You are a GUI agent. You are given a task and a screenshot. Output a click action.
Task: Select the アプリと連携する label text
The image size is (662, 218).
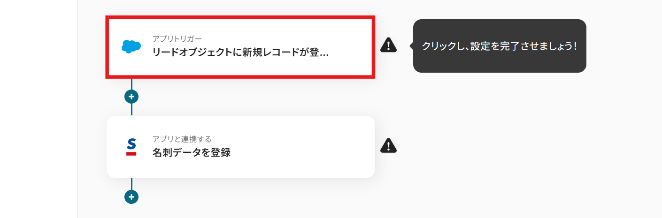coord(182,139)
